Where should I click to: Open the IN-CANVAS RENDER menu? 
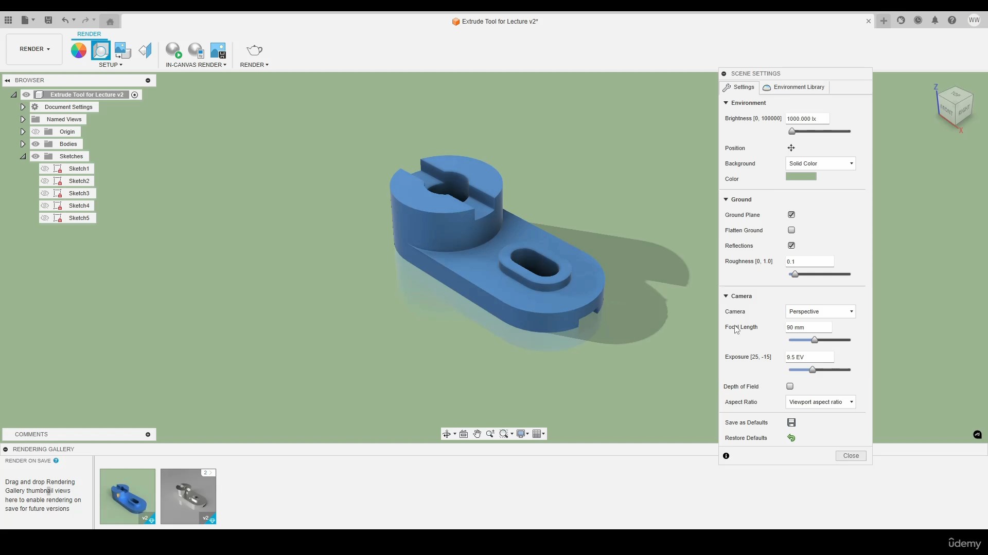point(196,65)
